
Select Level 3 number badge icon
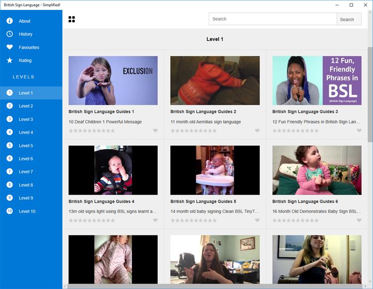[x=9, y=119]
